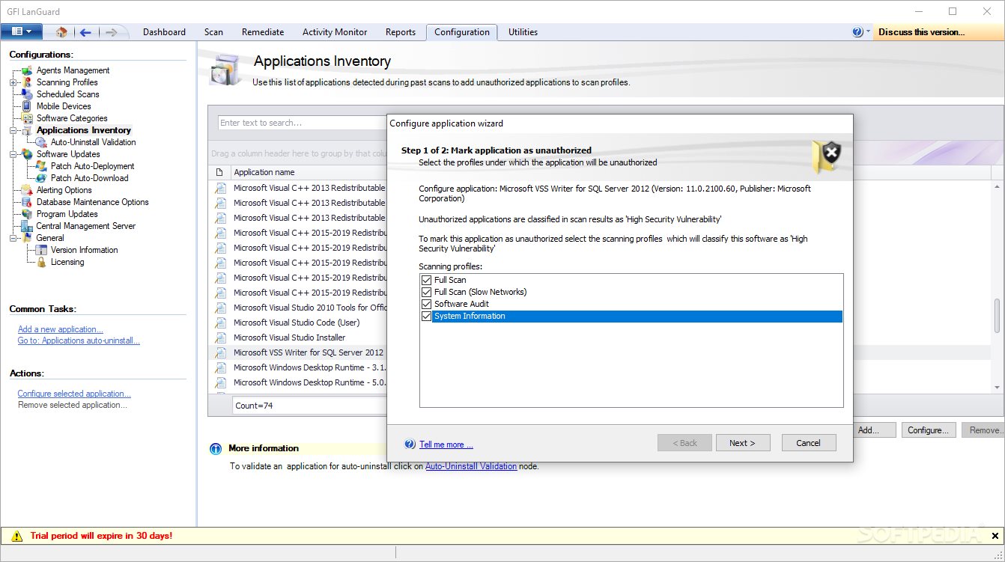This screenshot has width=1005, height=562.
Task: Select the Database Maintenance Options icon
Action: 27,202
